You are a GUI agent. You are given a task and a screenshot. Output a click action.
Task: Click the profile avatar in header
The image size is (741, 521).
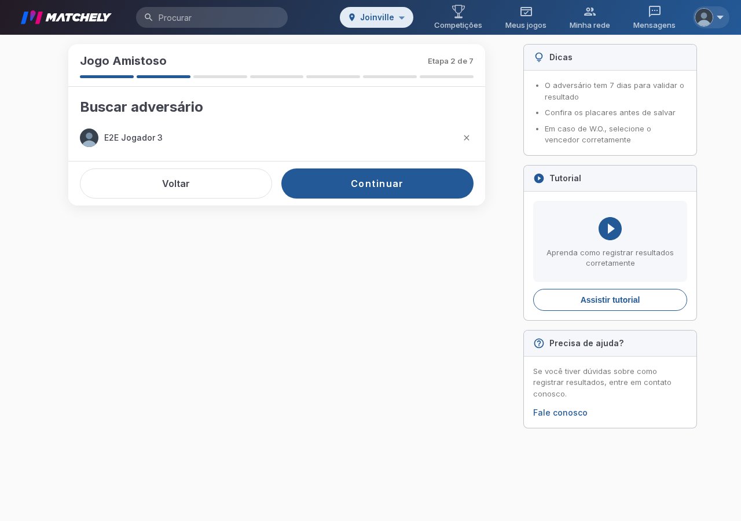coord(704,17)
